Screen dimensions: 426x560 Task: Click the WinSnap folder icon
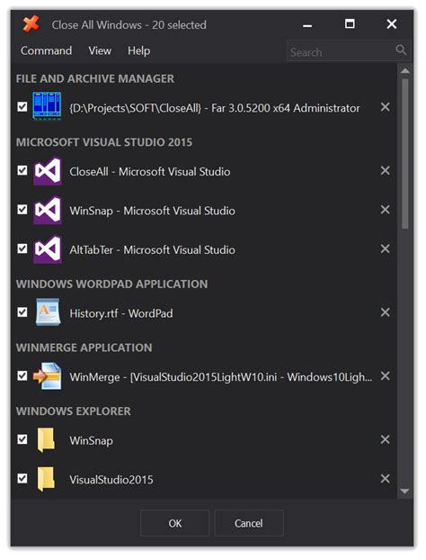click(x=47, y=440)
